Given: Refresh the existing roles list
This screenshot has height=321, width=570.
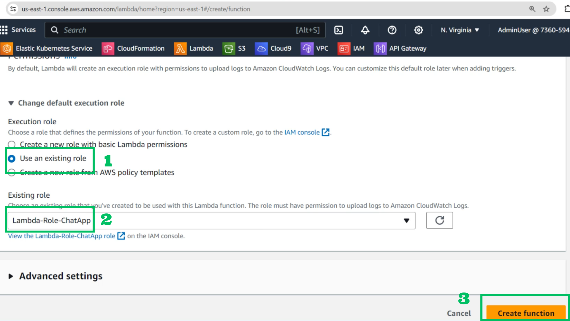Looking at the screenshot, I should pyautogui.click(x=439, y=220).
